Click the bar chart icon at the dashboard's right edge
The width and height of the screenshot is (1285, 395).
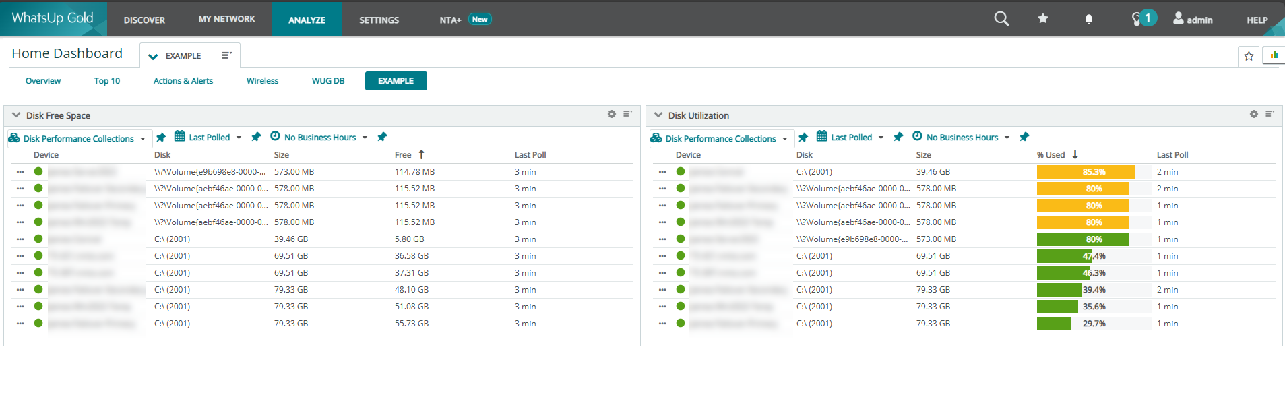point(1274,55)
